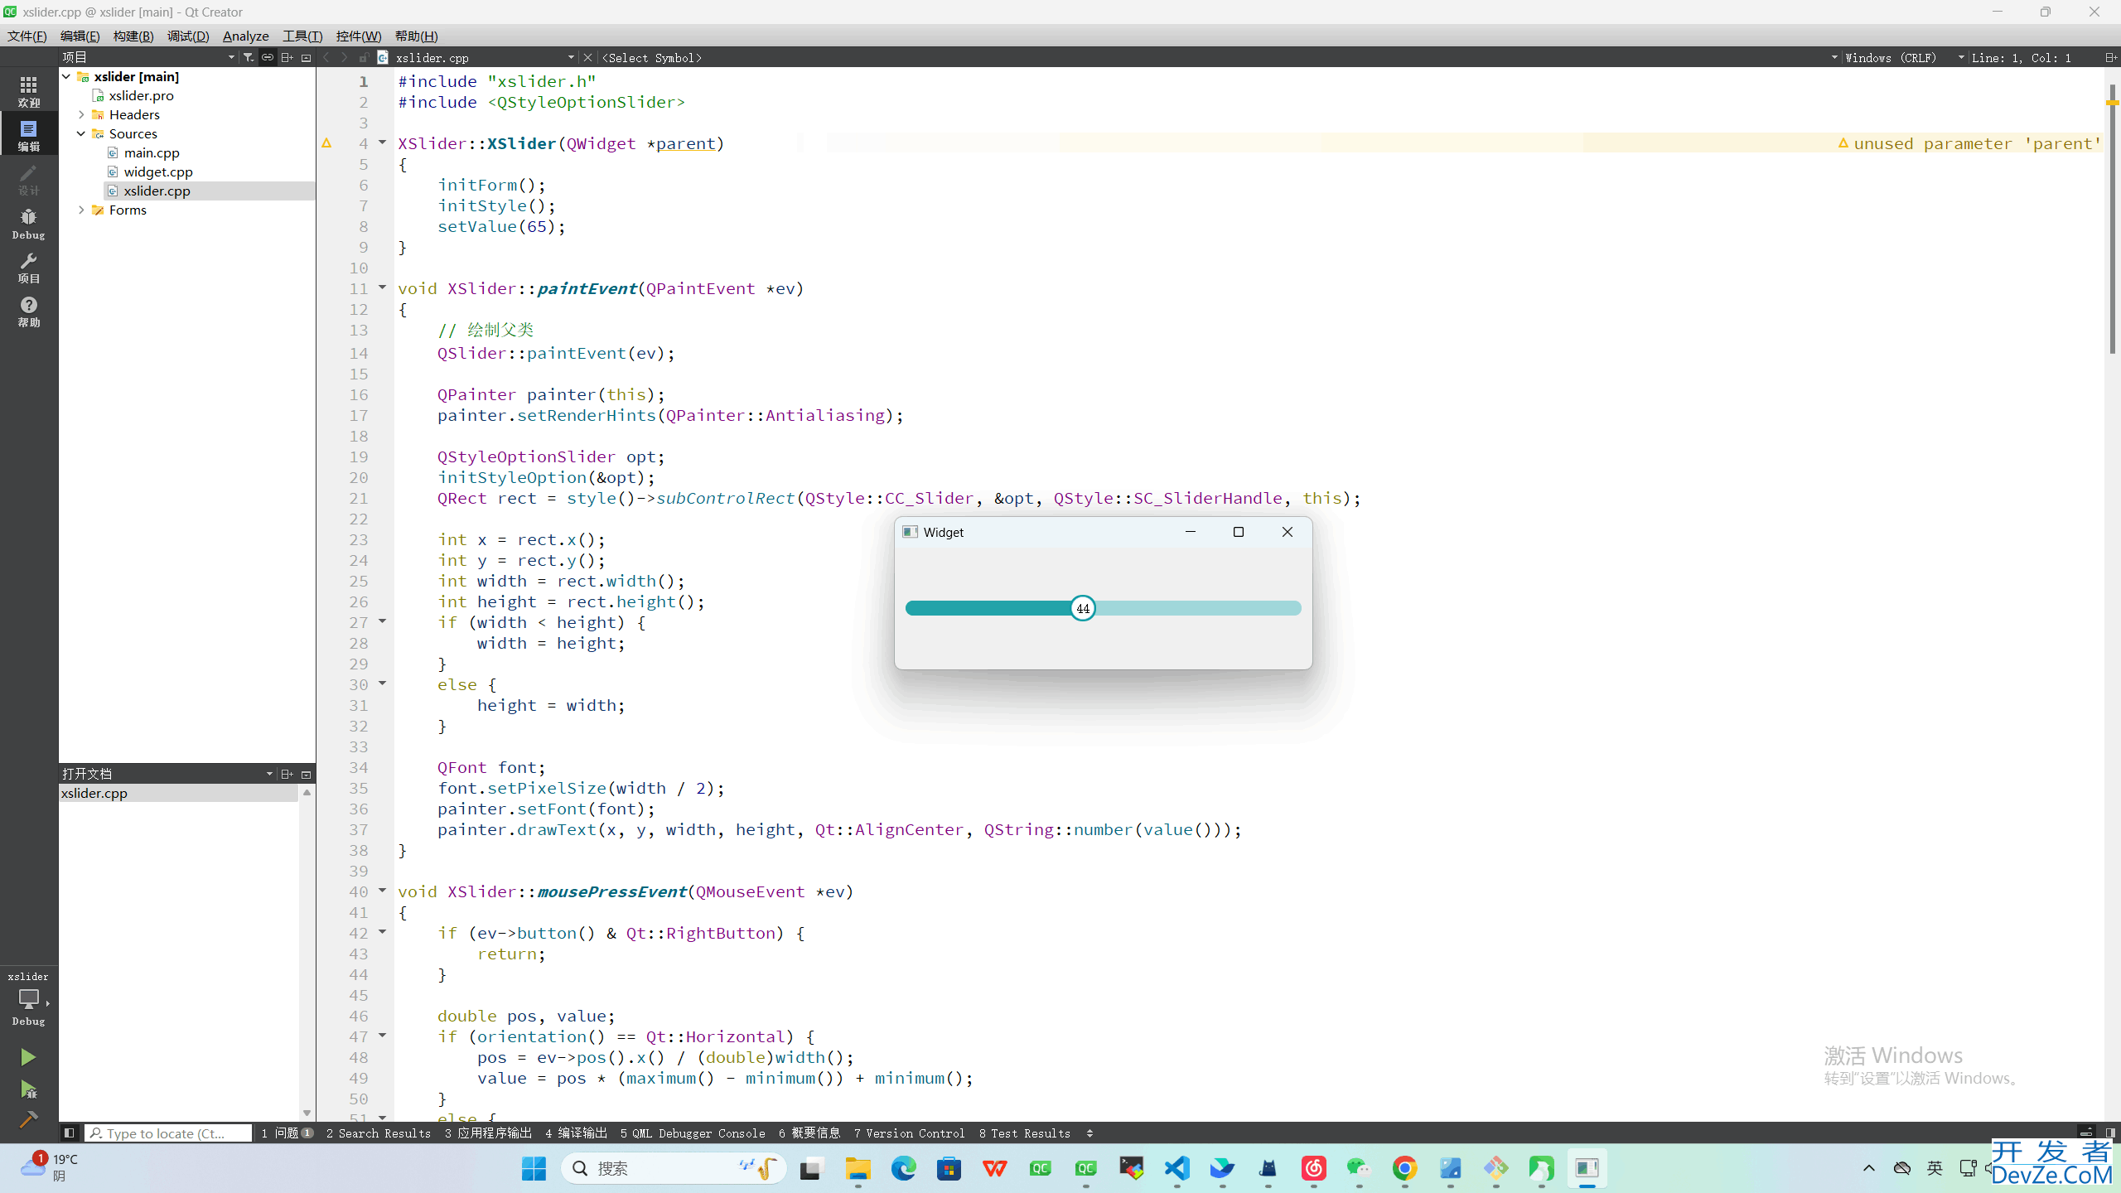This screenshot has width=2121, height=1193.
Task: Expand the Forms folder
Action: [x=81, y=210]
